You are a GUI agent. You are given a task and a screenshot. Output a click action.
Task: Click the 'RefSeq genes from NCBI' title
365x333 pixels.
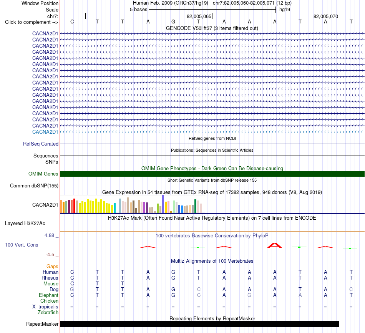[212, 138]
